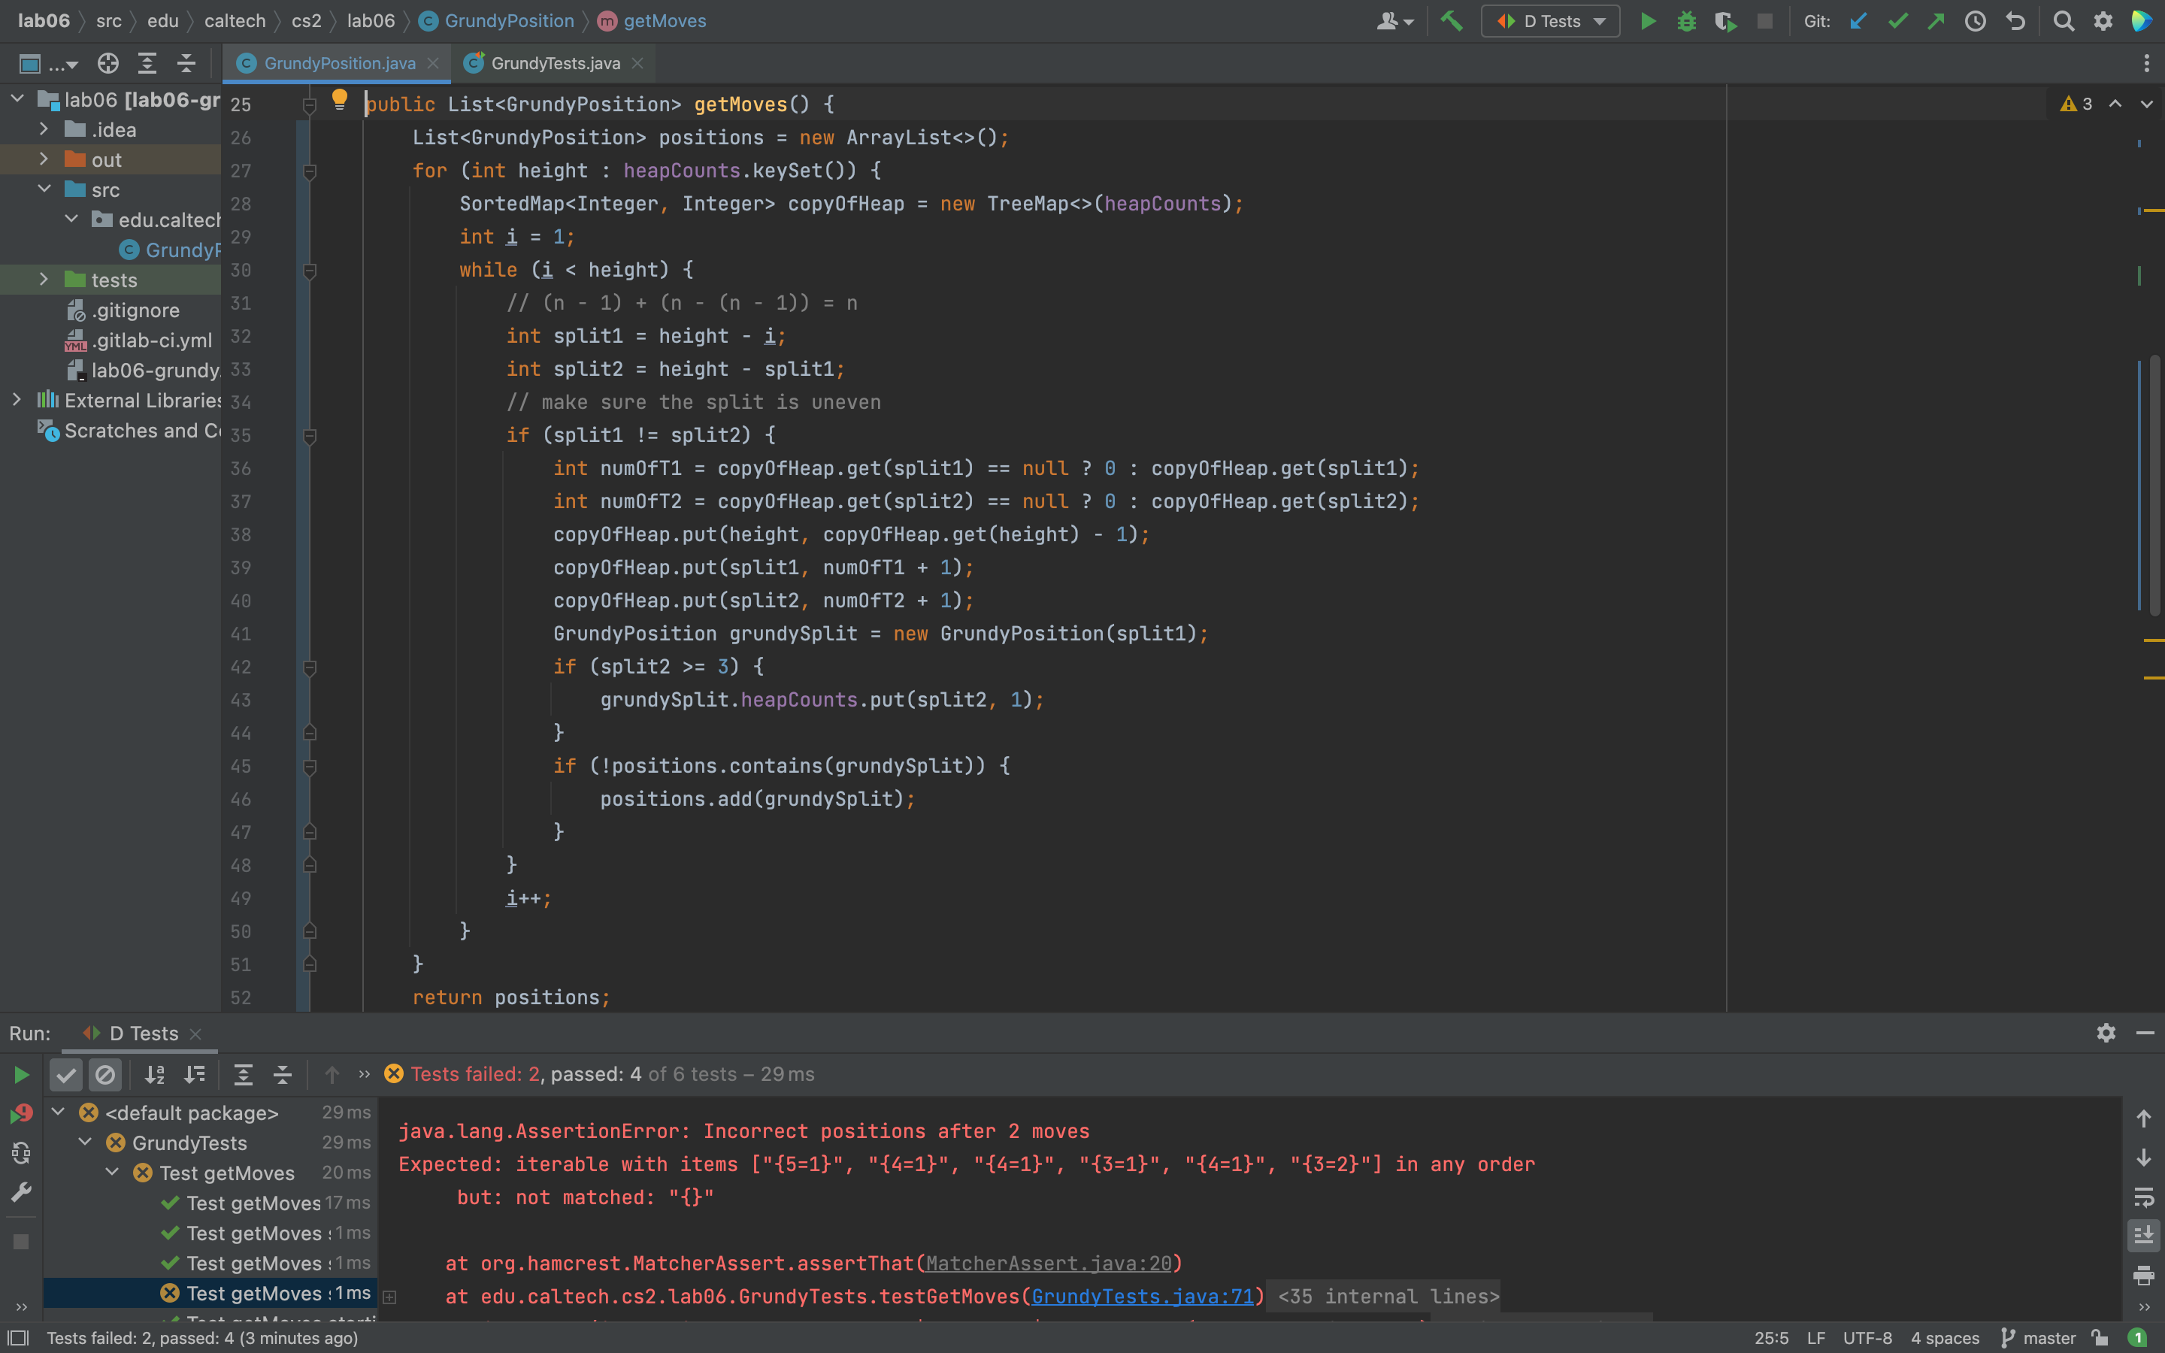The width and height of the screenshot is (2165, 1353).
Task: Collapse the GrundyTests node
Action: [x=86, y=1143]
